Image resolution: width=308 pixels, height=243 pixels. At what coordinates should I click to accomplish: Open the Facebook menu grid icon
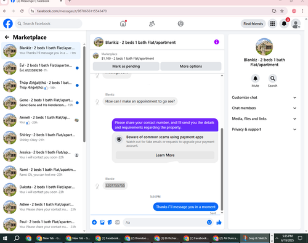point(272,23)
